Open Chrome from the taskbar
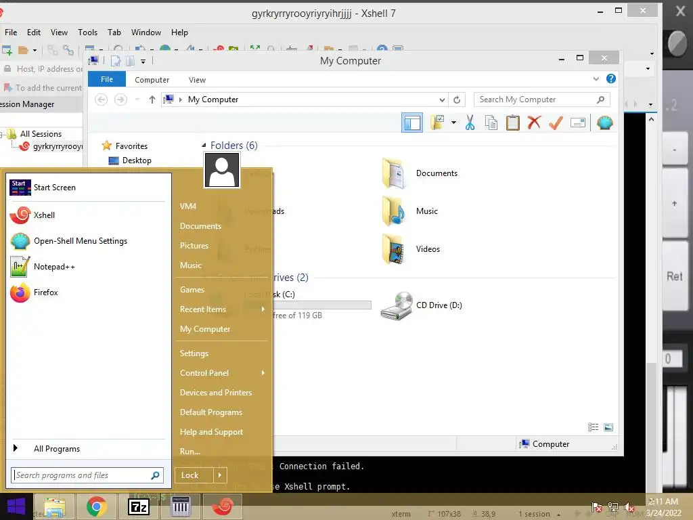 (x=97, y=506)
